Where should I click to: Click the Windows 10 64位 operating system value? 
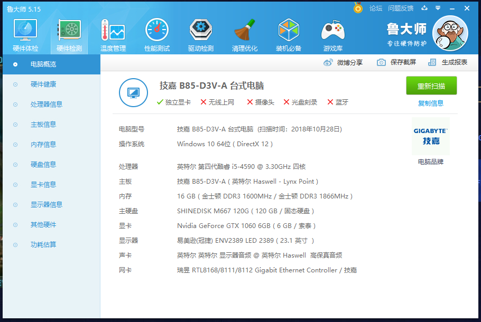(225, 144)
